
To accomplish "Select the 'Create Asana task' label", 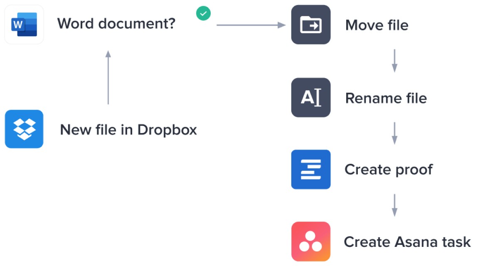I will [407, 242].
